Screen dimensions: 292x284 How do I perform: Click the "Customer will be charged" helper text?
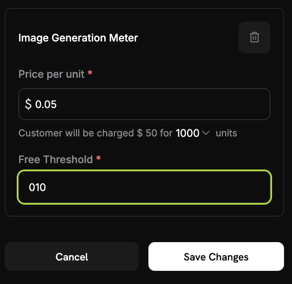coord(76,133)
